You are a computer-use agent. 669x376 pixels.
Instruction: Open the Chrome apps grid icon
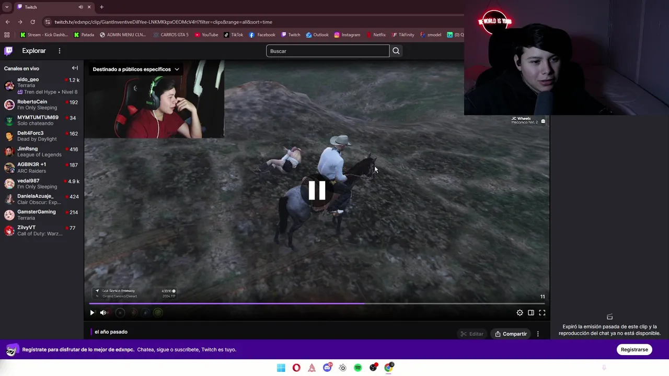coord(7,35)
